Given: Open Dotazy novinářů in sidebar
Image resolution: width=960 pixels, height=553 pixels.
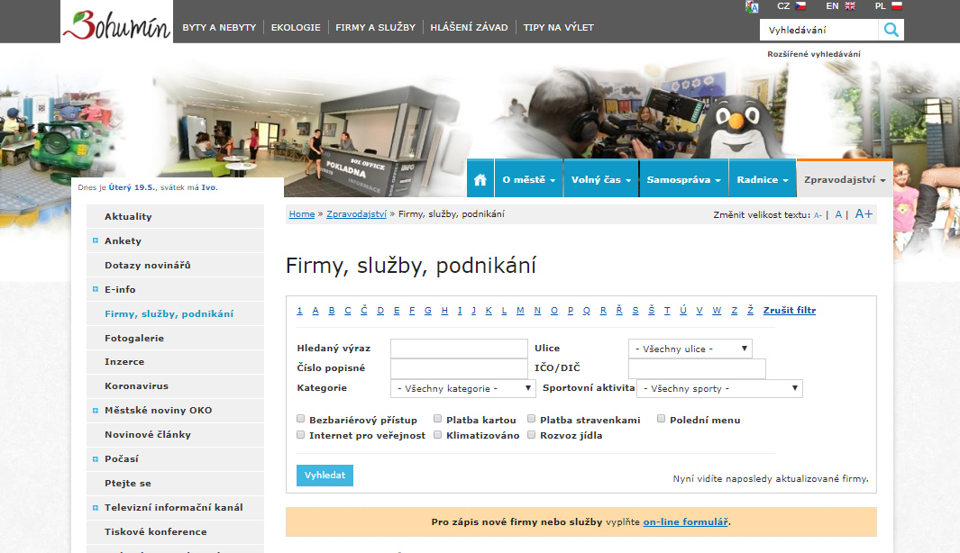Looking at the screenshot, I should [175, 265].
